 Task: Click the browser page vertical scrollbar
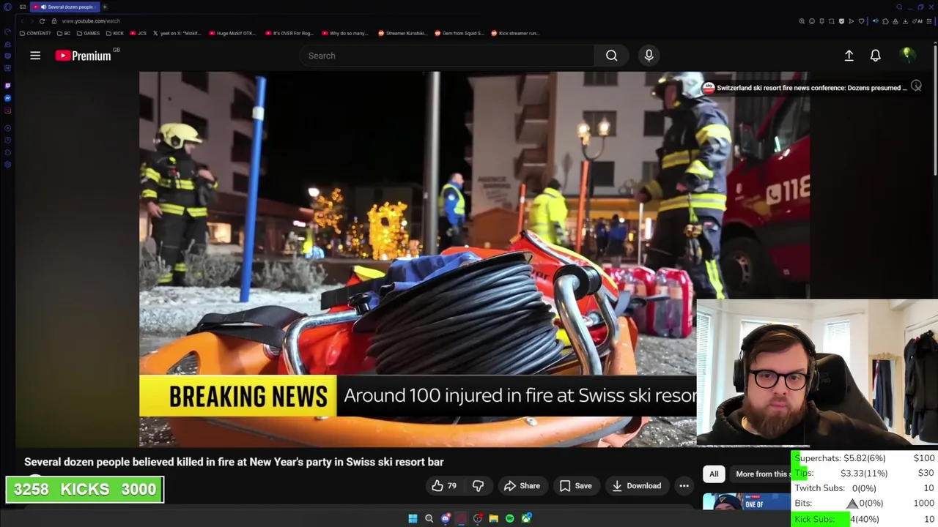935,110
